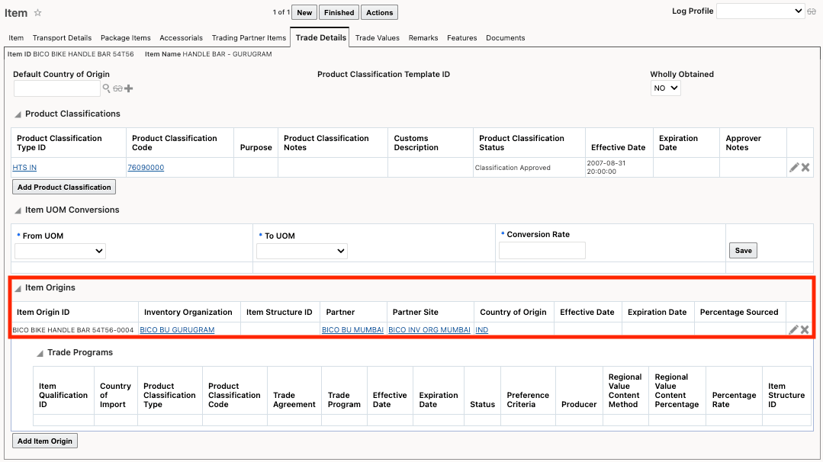Image resolution: width=823 pixels, height=462 pixels.
Task: Search Default Country of Origin magnifier icon
Action: click(x=106, y=88)
